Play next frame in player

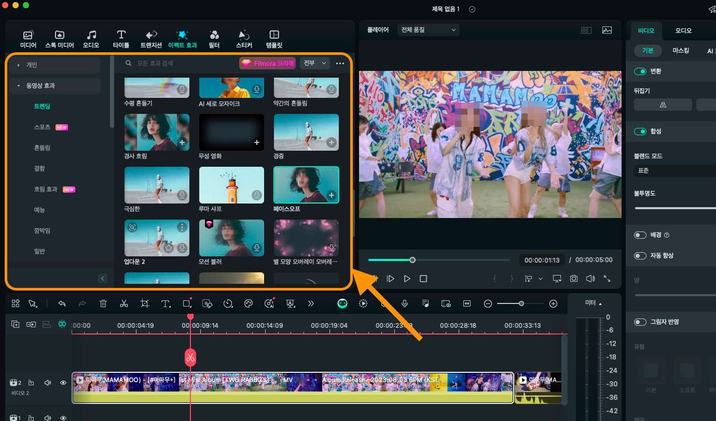pos(391,279)
